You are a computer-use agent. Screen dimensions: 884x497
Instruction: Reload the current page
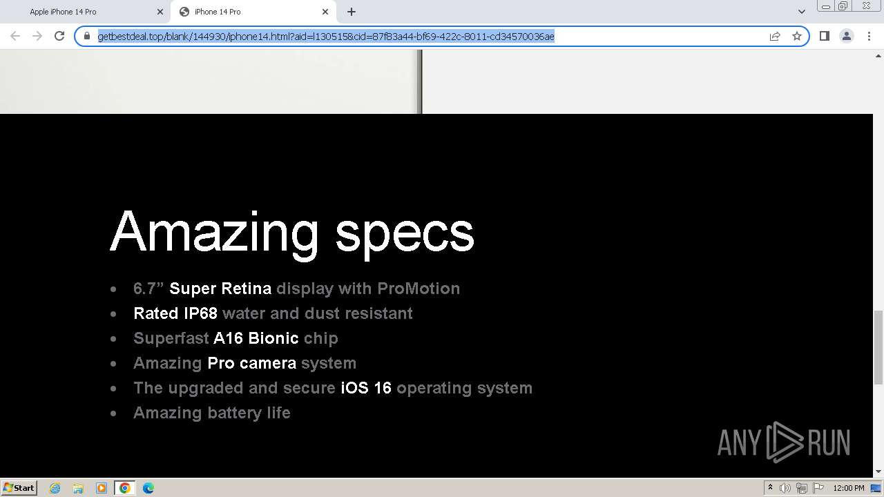click(x=59, y=36)
